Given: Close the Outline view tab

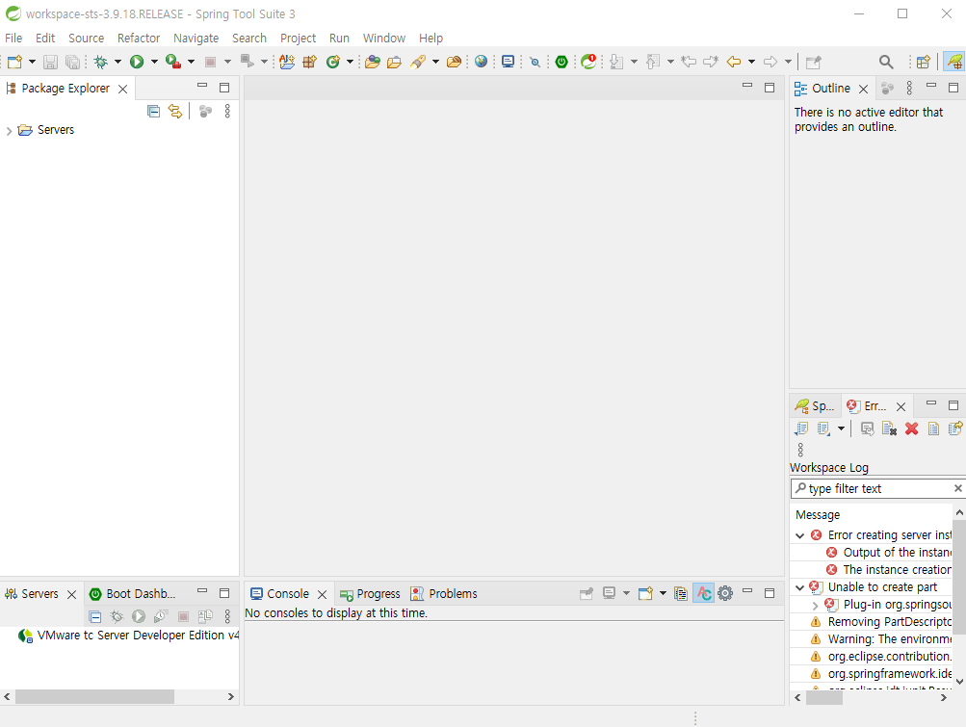Looking at the screenshot, I should [863, 90].
